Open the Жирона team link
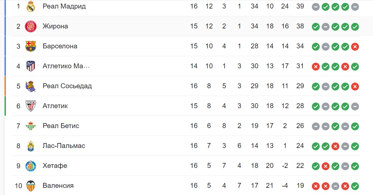The height and width of the screenshot is (195, 373). [55, 26]
